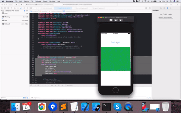Add an editor pane on the right
The image size is (181, 113).
(150, 8)
